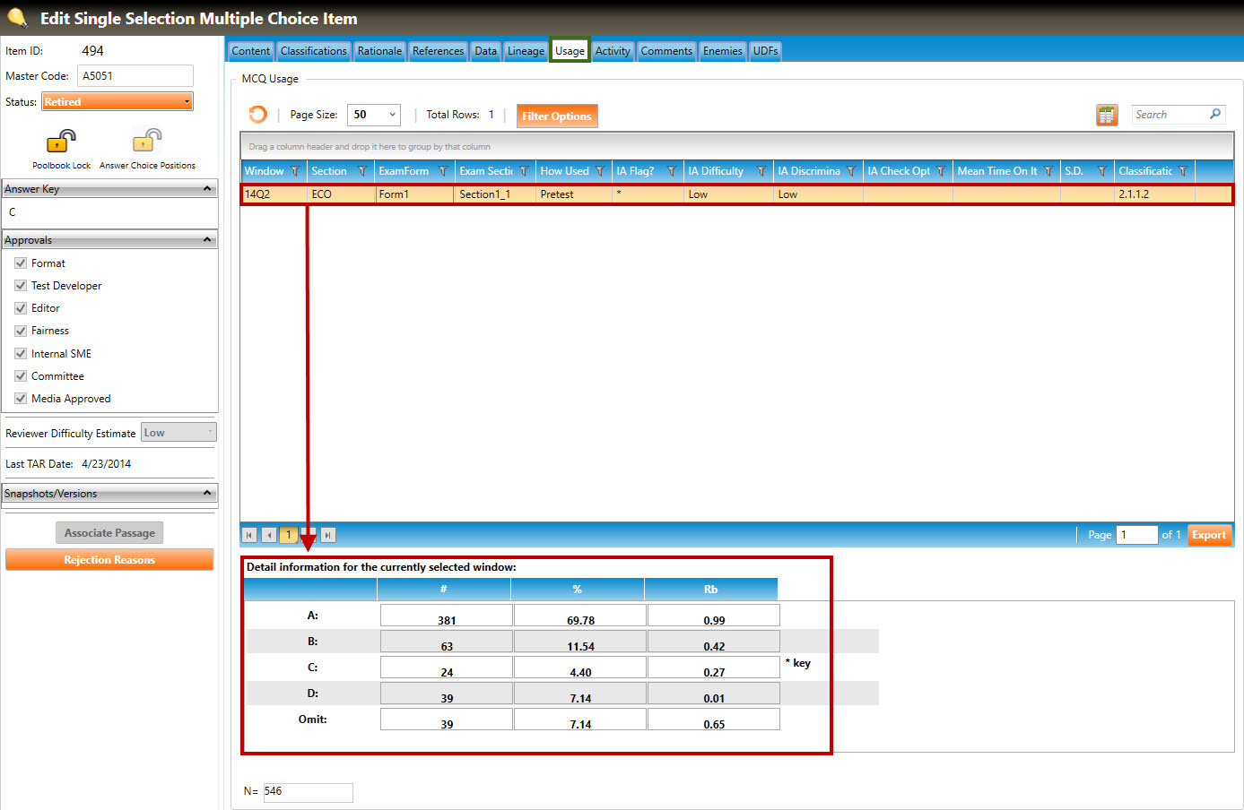Toggle the Media Approved checkbox
1244x810 pixels.
(21, 399)
